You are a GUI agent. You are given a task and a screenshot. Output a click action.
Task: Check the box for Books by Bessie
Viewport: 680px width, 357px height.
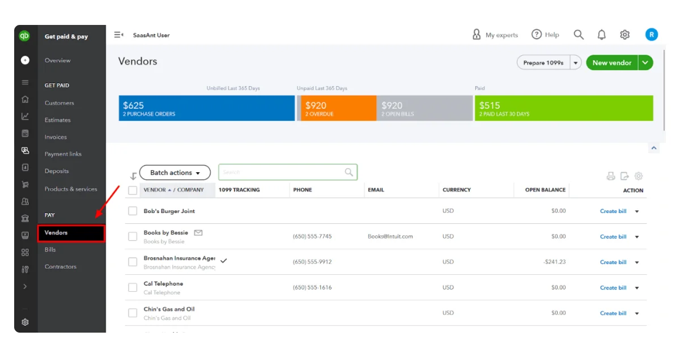coord(133,236)
